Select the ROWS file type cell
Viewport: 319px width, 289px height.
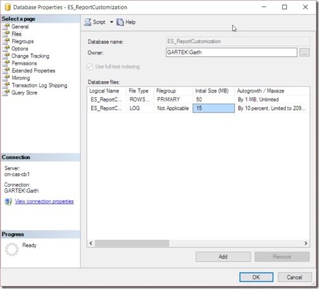point(140,100)
